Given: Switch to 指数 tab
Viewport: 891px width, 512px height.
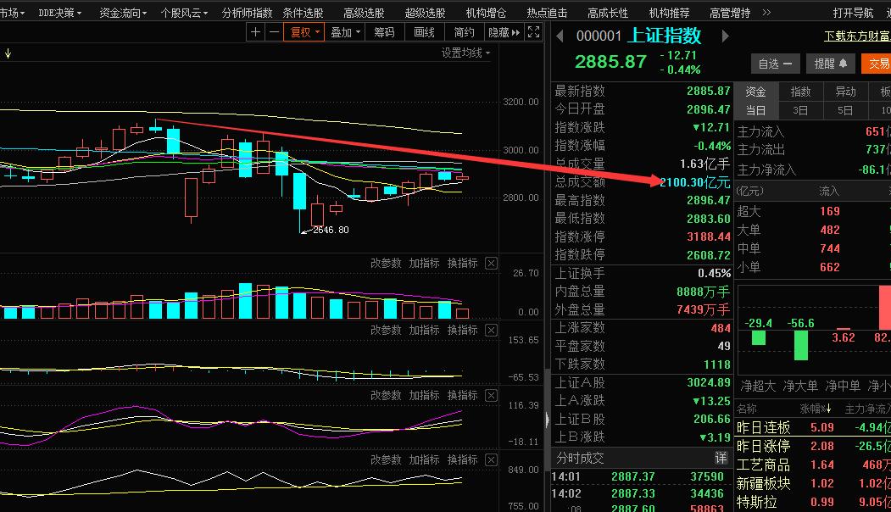Looking at the screenshot, I should tap(800, 91).
